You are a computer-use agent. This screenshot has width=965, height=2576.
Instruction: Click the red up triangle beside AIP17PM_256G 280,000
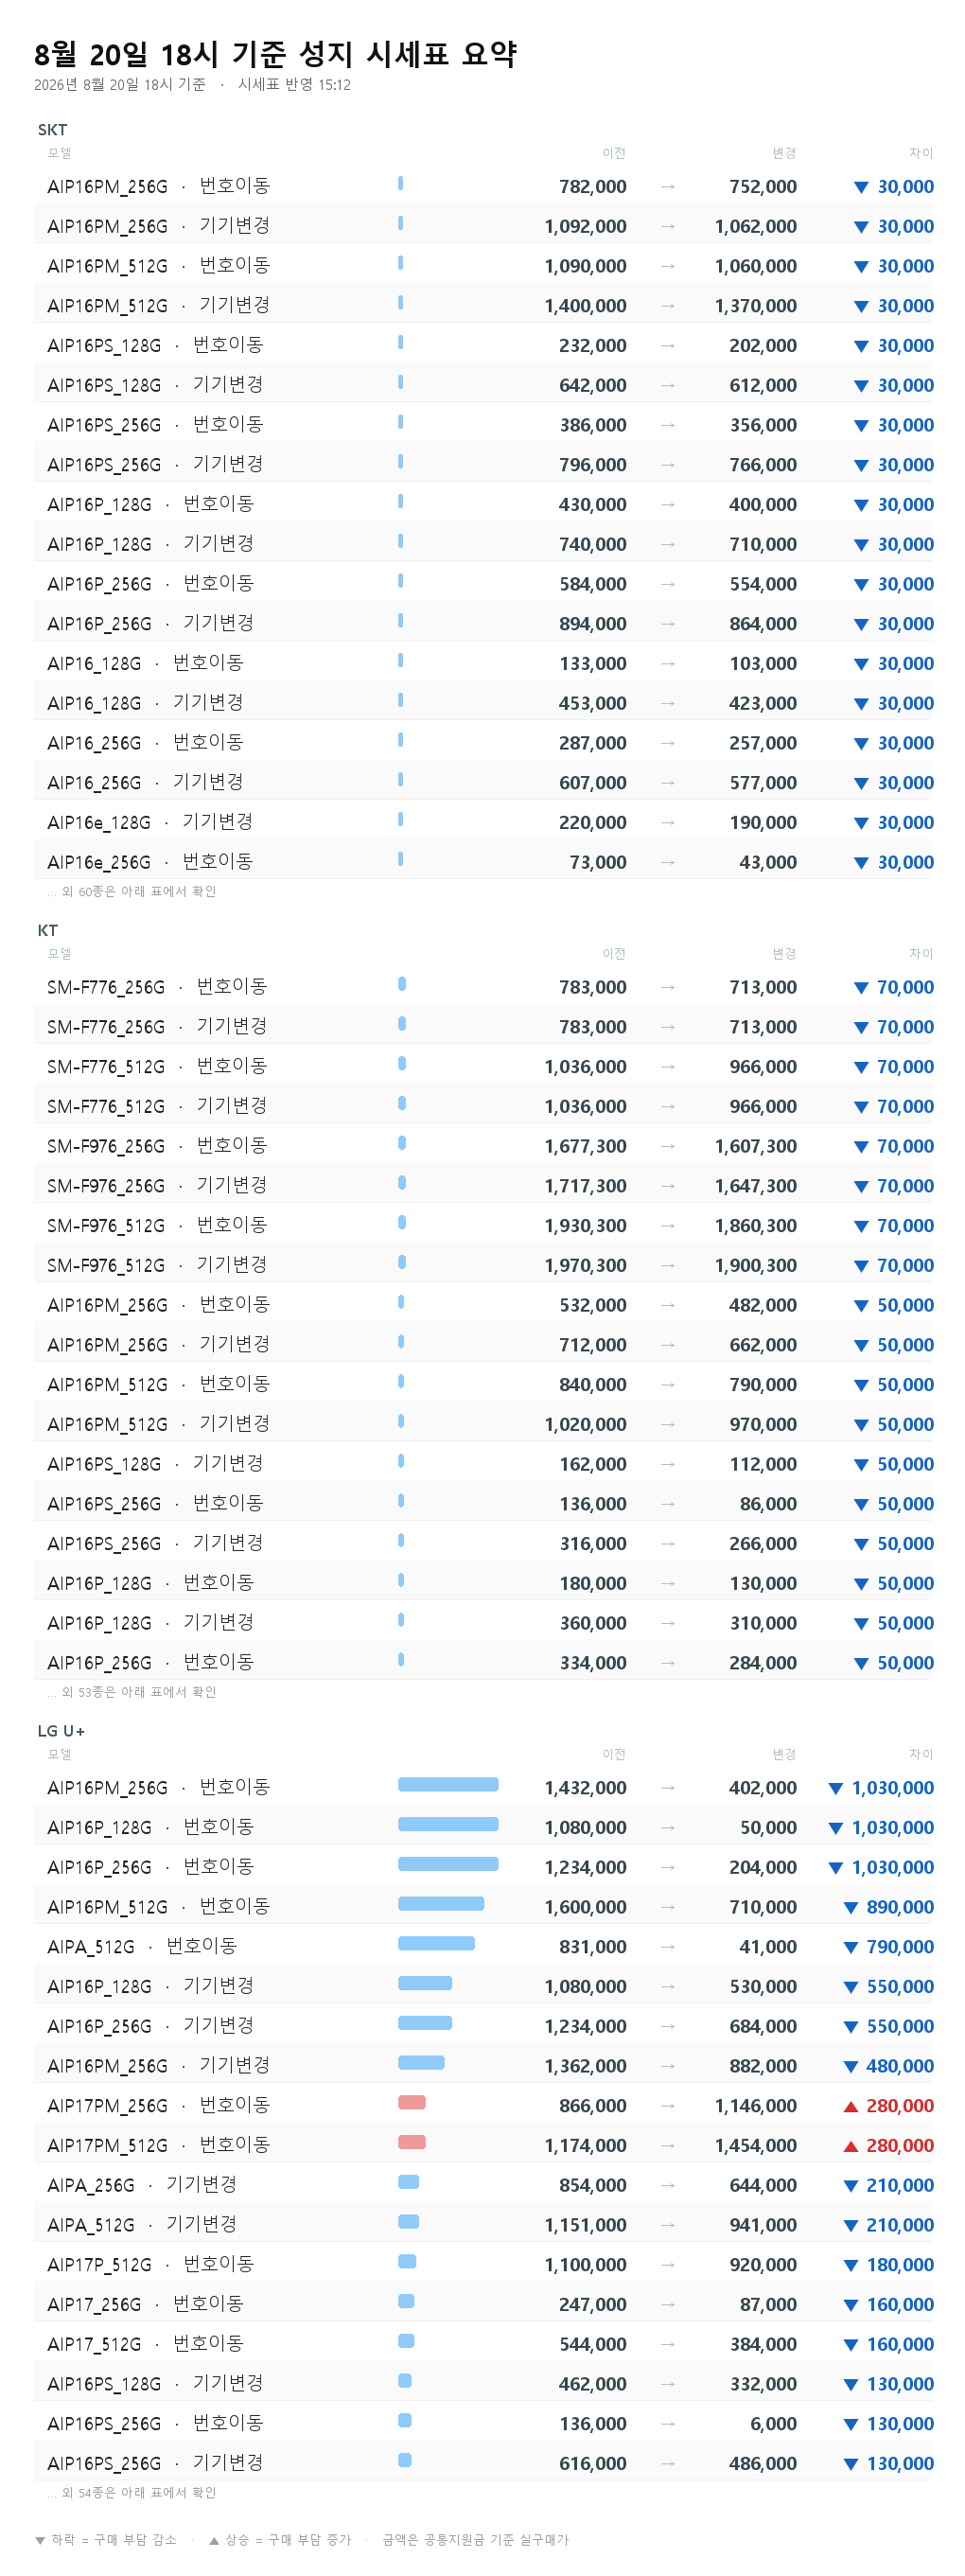coord(851,2106)
